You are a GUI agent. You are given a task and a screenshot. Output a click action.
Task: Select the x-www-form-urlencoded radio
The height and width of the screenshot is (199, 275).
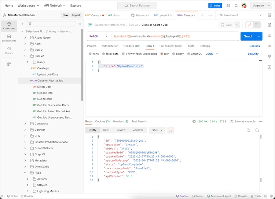(123, 54)
